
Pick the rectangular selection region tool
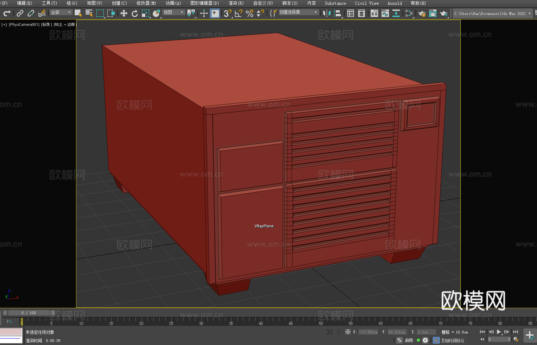coord(100,13)
